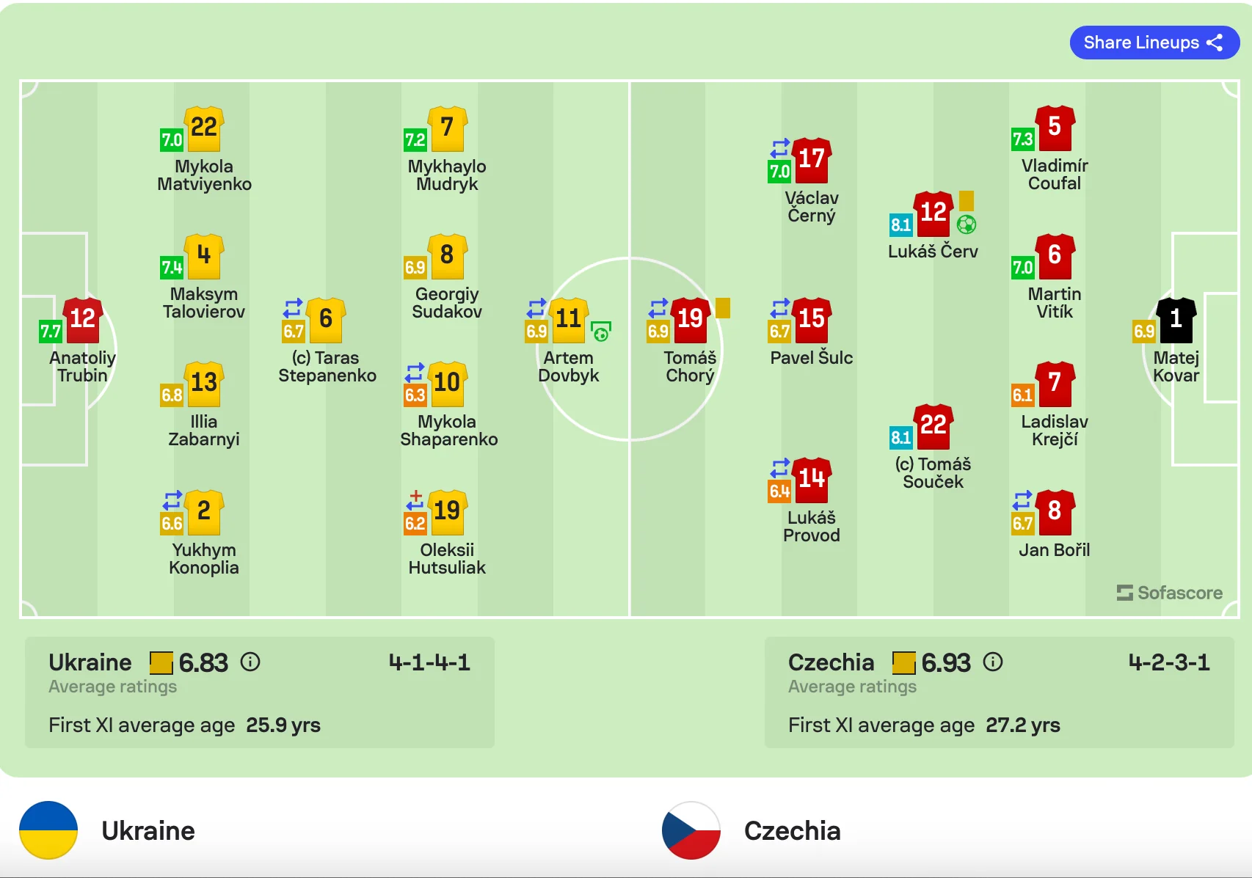1252x878 pixels.
Task: Click Lukáš Červ's 8.1 rating badge
Action: (900, 224)
